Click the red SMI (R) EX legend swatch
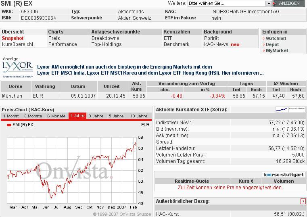307x217 pixels. pyautogui.click(x=9, y=125)
